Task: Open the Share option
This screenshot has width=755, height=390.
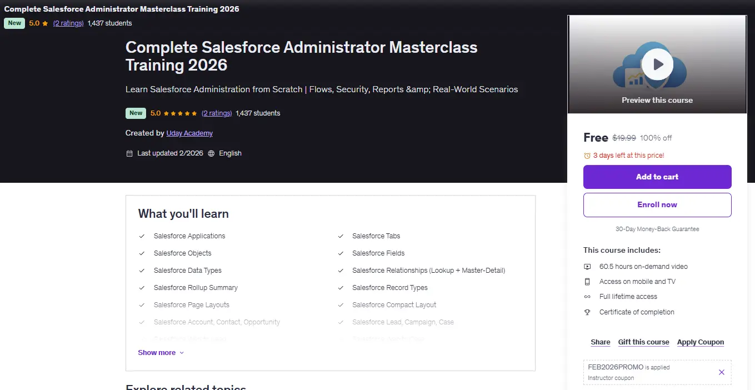Action: (x=601, y=342)
